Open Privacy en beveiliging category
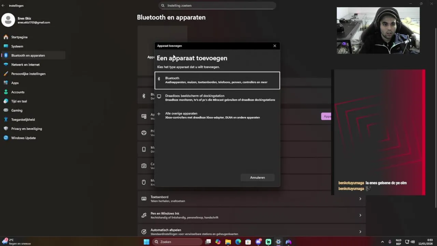 [x=33, y=129]
